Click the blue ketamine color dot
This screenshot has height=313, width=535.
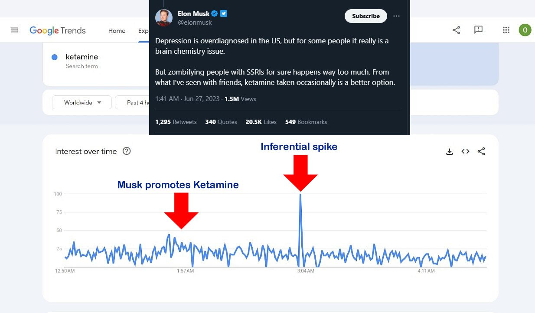pos(55,57)
